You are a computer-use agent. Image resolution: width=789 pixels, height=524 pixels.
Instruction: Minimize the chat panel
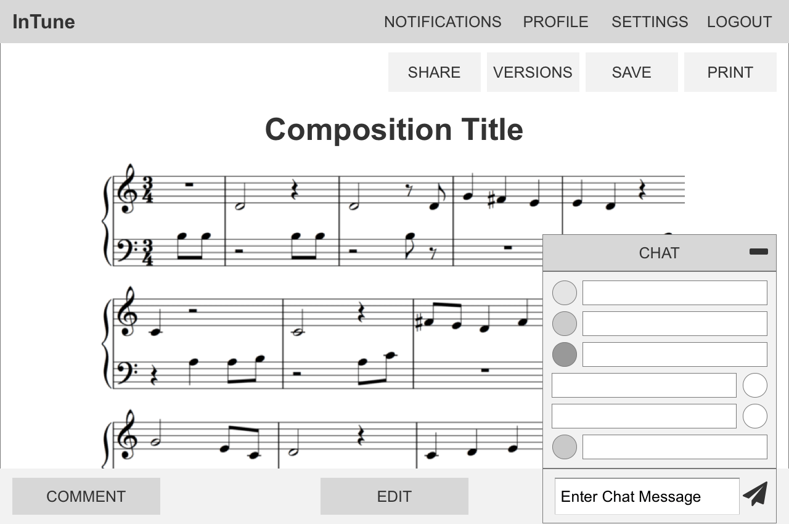pyautogui.click(x=758, y=252)
